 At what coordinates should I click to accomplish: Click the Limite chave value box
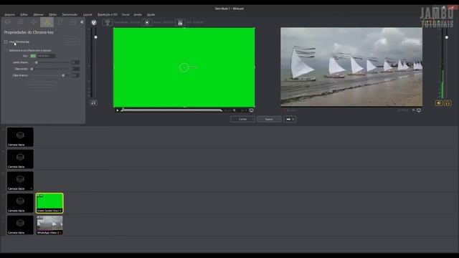pyautogui.click(x=75, y=62)
